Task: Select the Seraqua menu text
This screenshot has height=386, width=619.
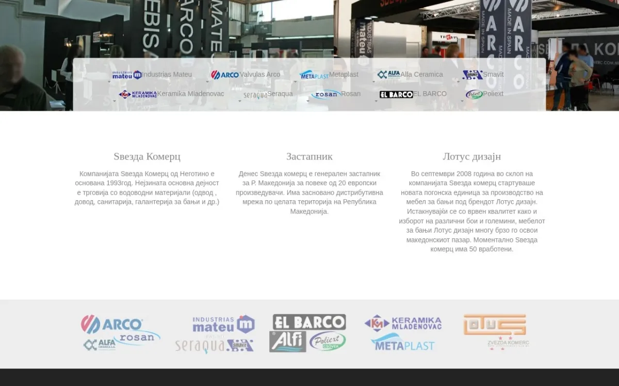Action: (x=280, y=94)
